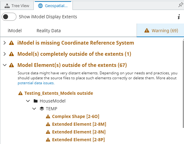This screenshot has height=144, width=184.
Task: Click warning icon beside Testing_Extents_Models outside
Action: [20, 93]
